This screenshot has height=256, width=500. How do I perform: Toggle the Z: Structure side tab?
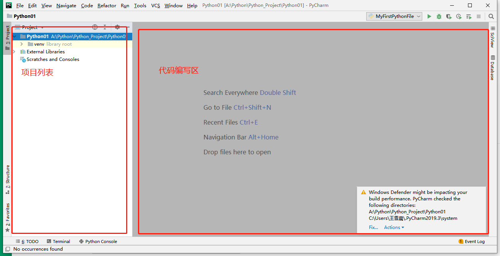(x=7, y=179)
